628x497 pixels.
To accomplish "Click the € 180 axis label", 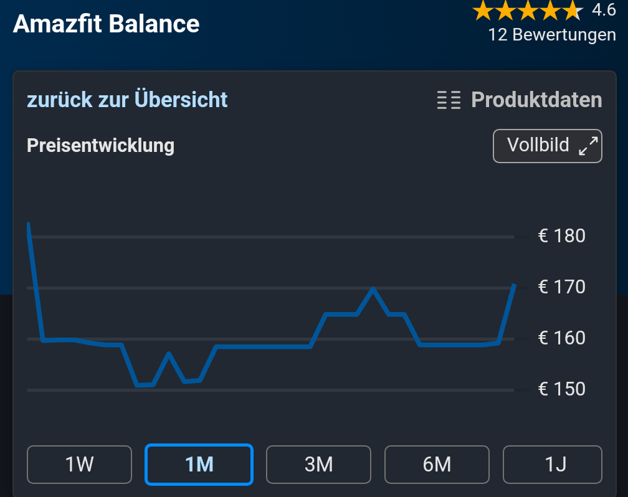I will [x=561, y=236].
